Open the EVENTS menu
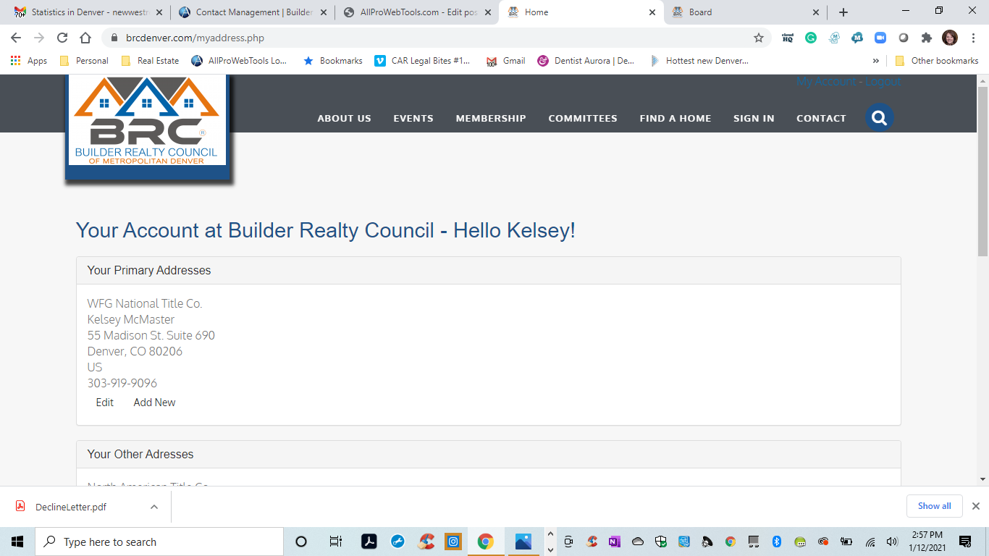Screen dimensions: 989x556 click(x=413, y=118)
